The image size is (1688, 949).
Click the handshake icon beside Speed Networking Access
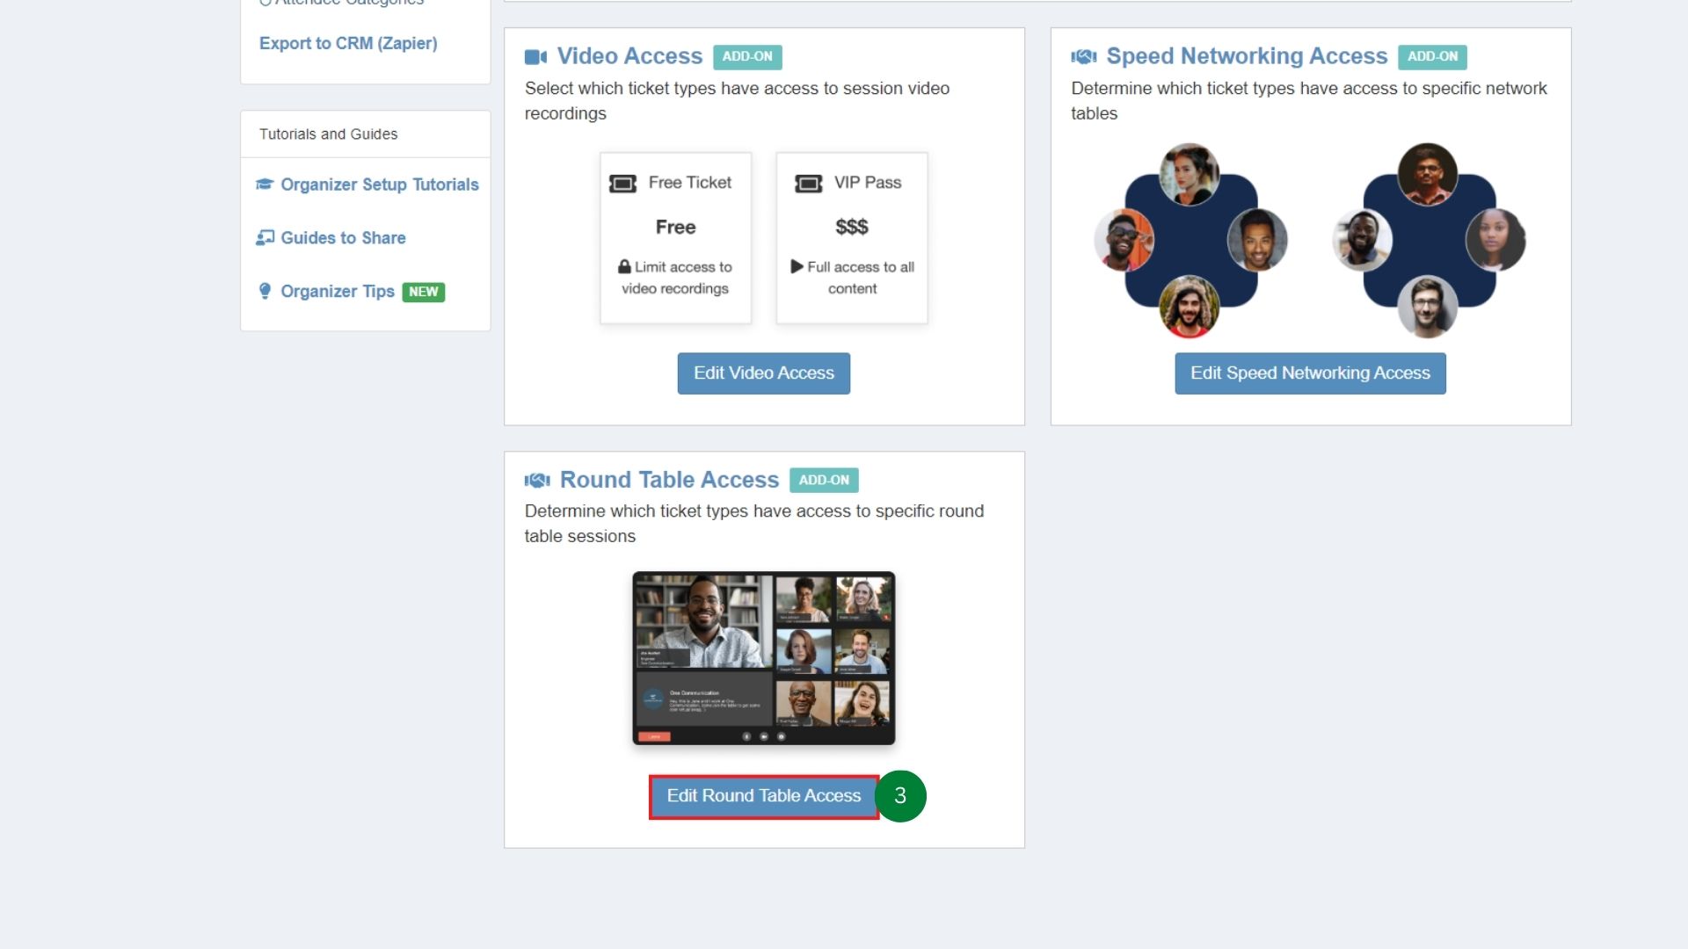pos(1084,57)
